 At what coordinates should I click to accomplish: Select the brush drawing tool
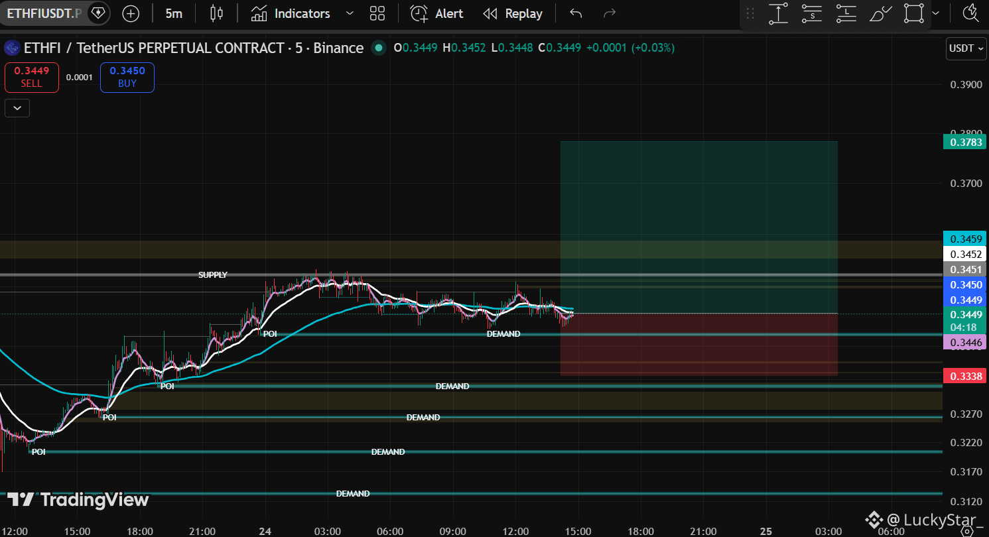point(880,13)
